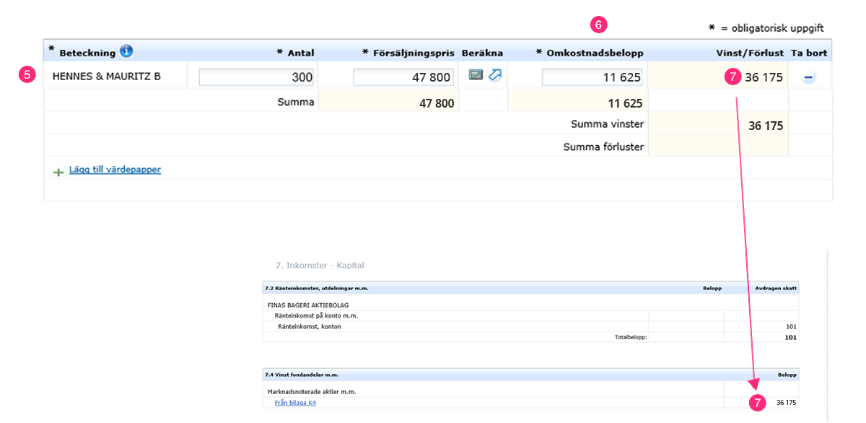Click pink marker 7 in Vinst/Förlust cell
Viewport: 866px width, 423px height.
click(x=732, y=77)
